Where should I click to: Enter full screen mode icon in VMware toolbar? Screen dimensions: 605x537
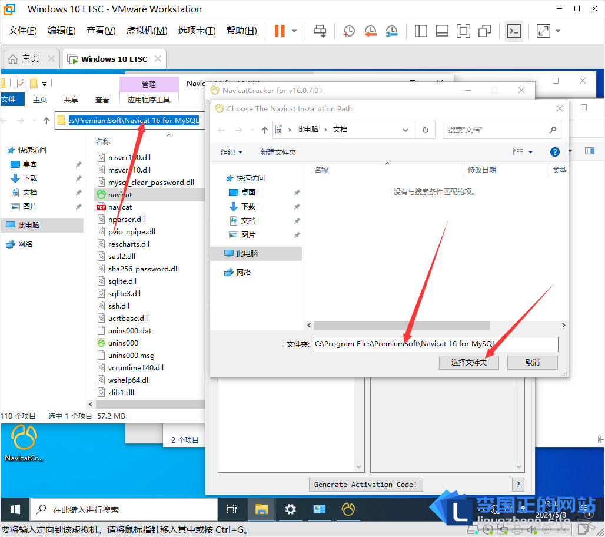pos(463,31)
